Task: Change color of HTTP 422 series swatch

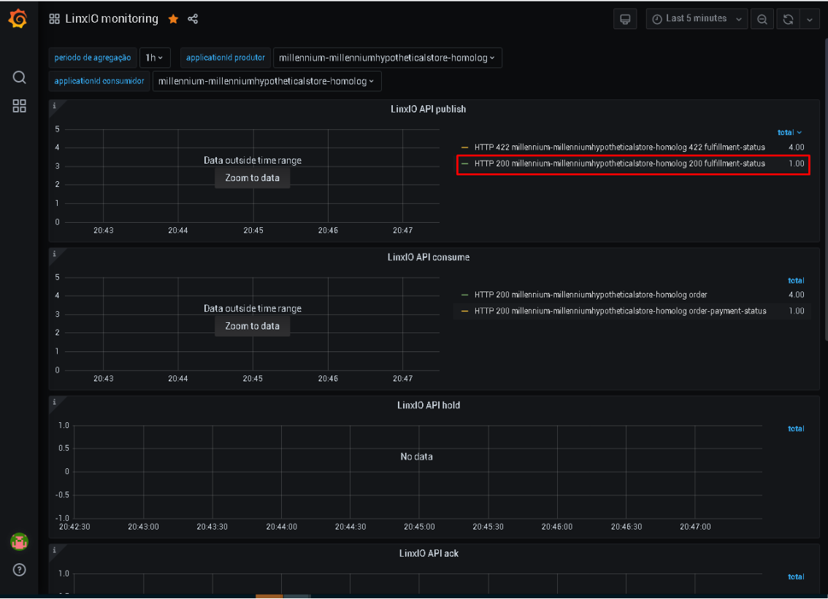Action: tap(464, 148)
